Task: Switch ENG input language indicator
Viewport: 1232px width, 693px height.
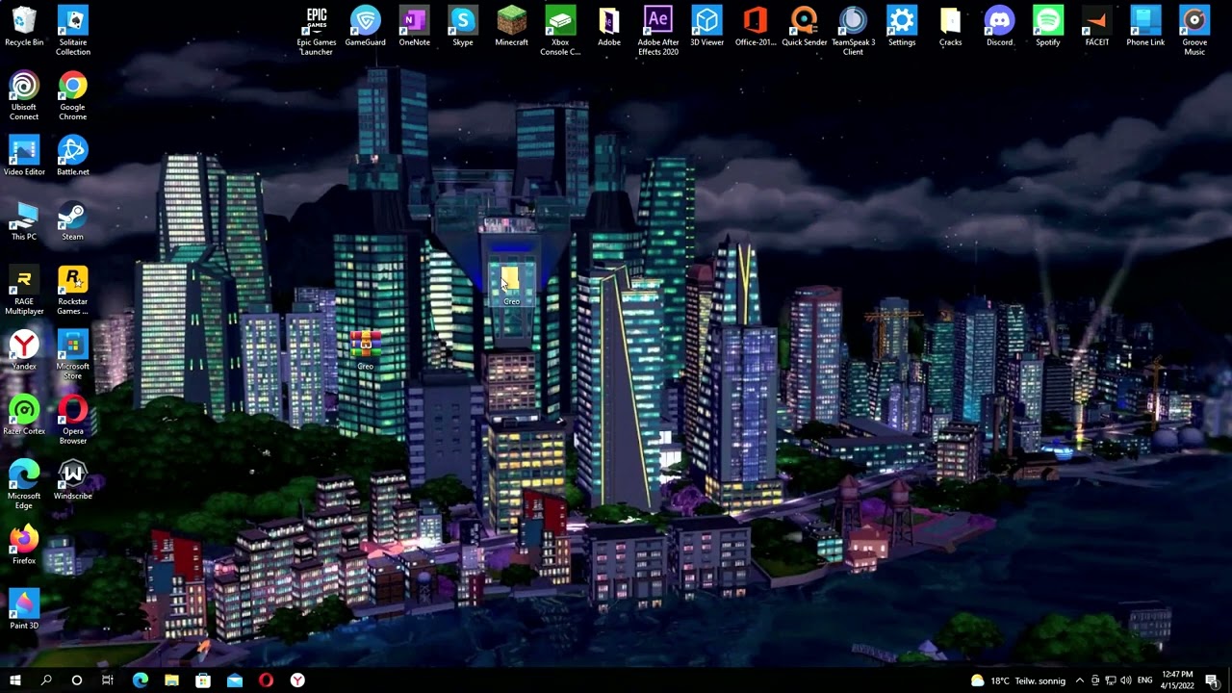Action: click(1144, 680)
